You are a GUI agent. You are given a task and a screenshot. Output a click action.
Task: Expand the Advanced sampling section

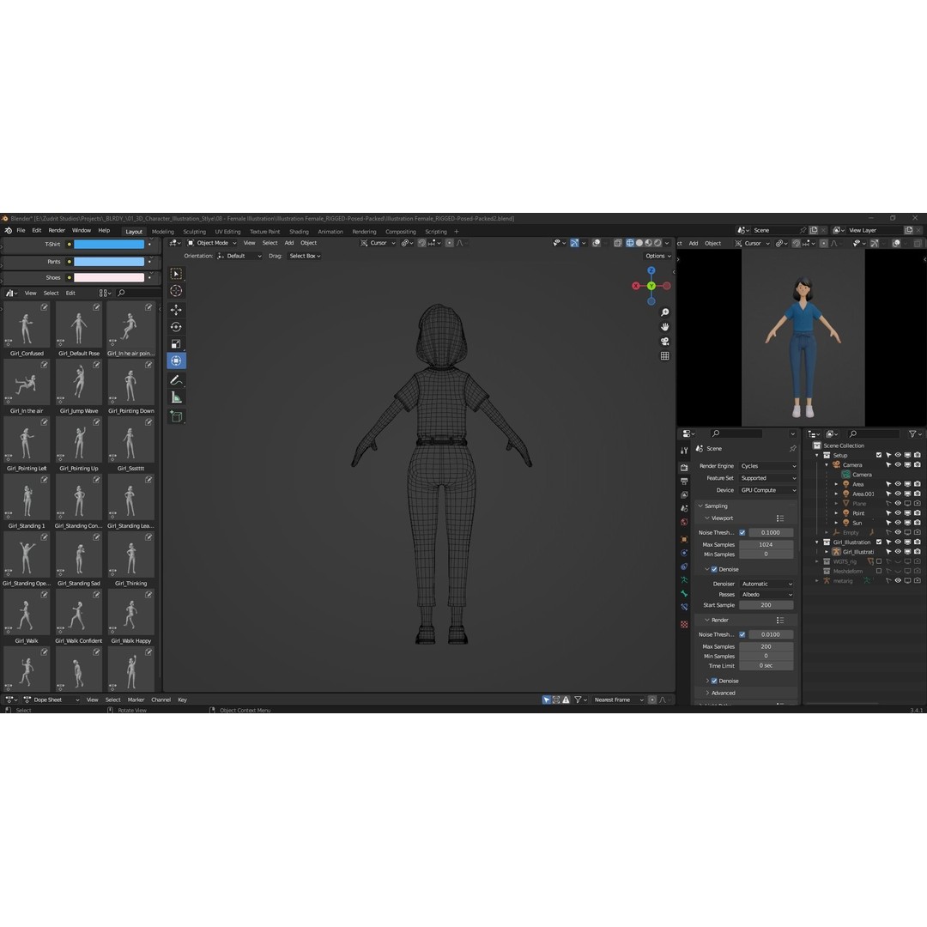pos(723,693)
